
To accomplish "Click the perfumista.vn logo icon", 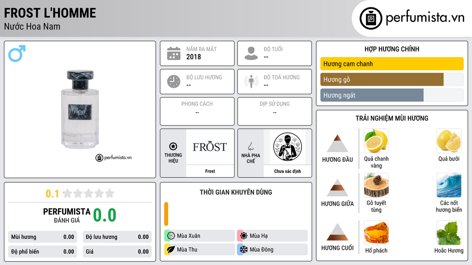I will coord(371,18).
